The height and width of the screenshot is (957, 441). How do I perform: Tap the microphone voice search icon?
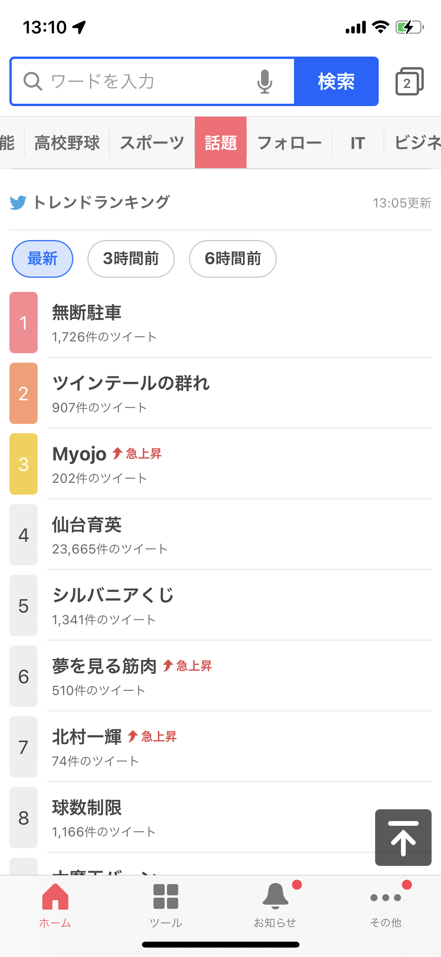265,81
